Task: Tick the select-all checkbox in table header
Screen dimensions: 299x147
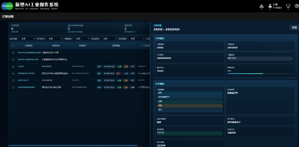Action: coord(13,46)
